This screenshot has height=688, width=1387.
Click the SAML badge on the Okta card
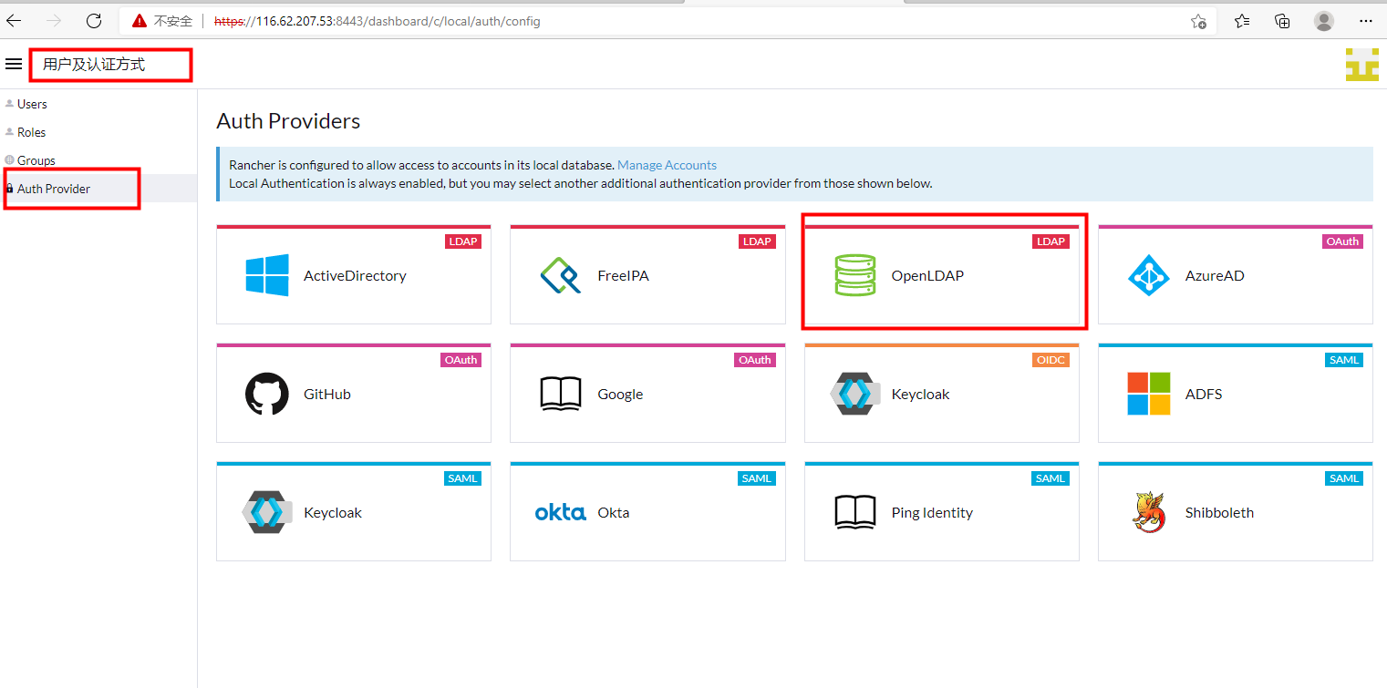pos(756,478)
